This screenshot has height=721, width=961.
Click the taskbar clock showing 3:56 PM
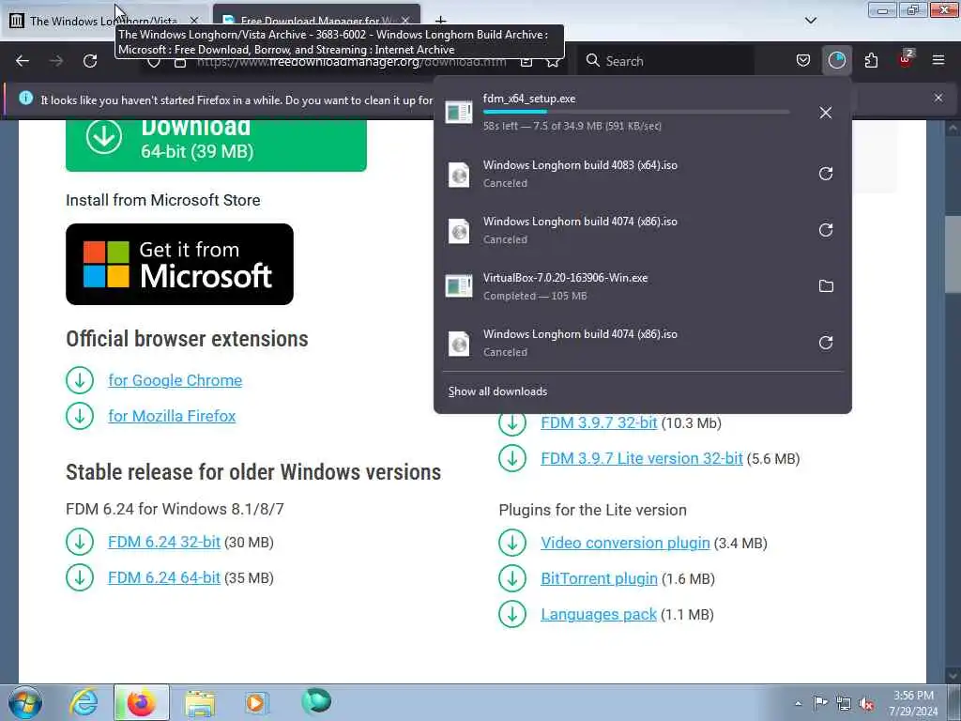pyautogui.click(x=914, y=703)
